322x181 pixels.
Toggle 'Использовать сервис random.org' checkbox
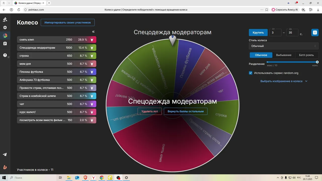click(251, 73)
